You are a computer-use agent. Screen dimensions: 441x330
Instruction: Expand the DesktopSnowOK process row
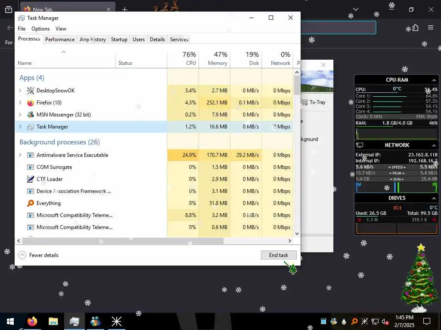coord(20,90)
